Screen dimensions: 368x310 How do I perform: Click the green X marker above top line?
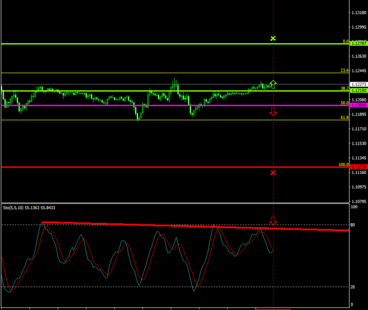[273, 38]
